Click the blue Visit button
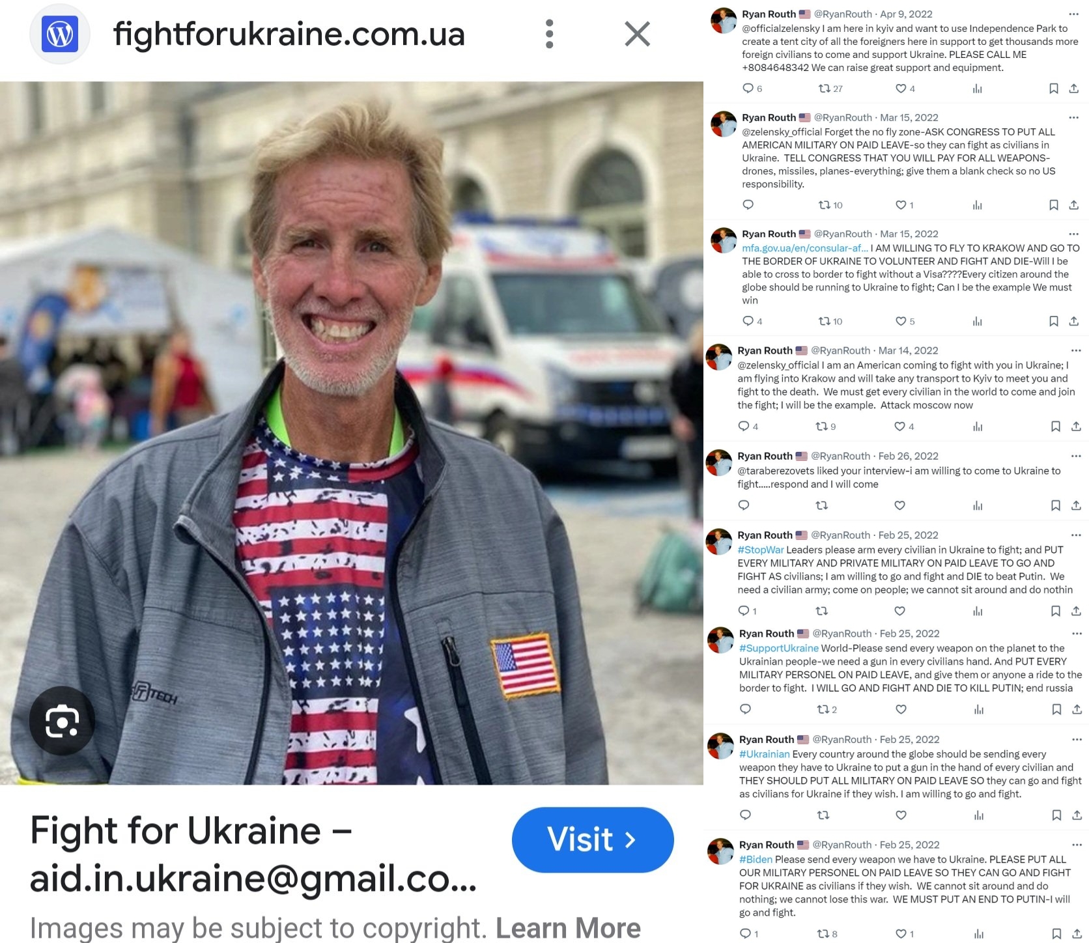The height and width of the screenshot is (943, 1089). [593, 839]
